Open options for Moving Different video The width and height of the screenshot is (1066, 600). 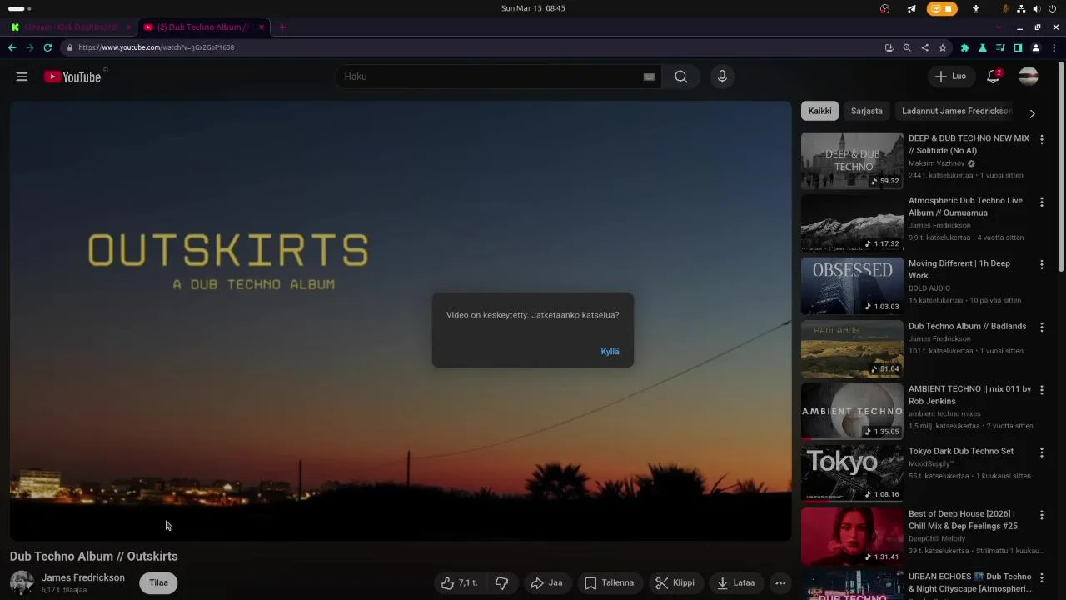pos(1041,264)
